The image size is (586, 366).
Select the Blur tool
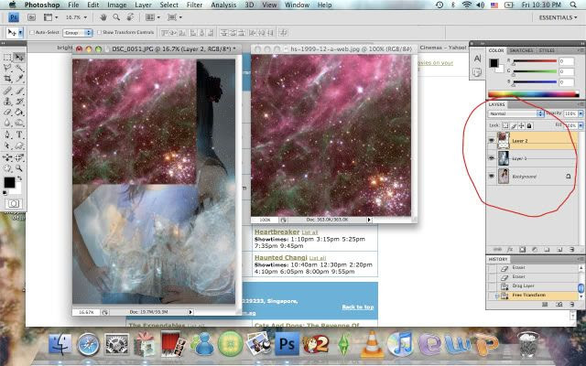[x=7, y=123]
